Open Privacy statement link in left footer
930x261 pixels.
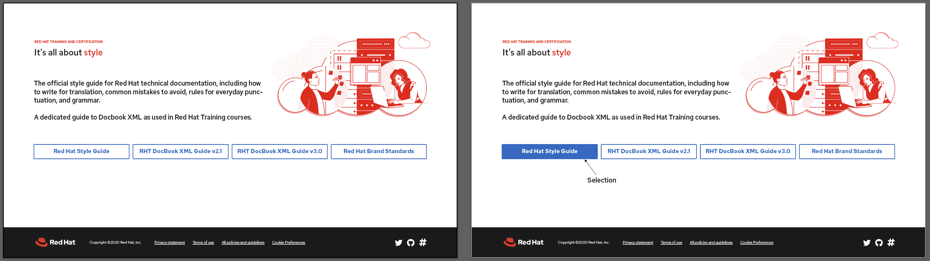point(170,243)
